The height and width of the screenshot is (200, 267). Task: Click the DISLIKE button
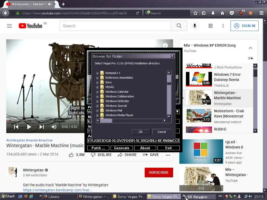(101, 155)
